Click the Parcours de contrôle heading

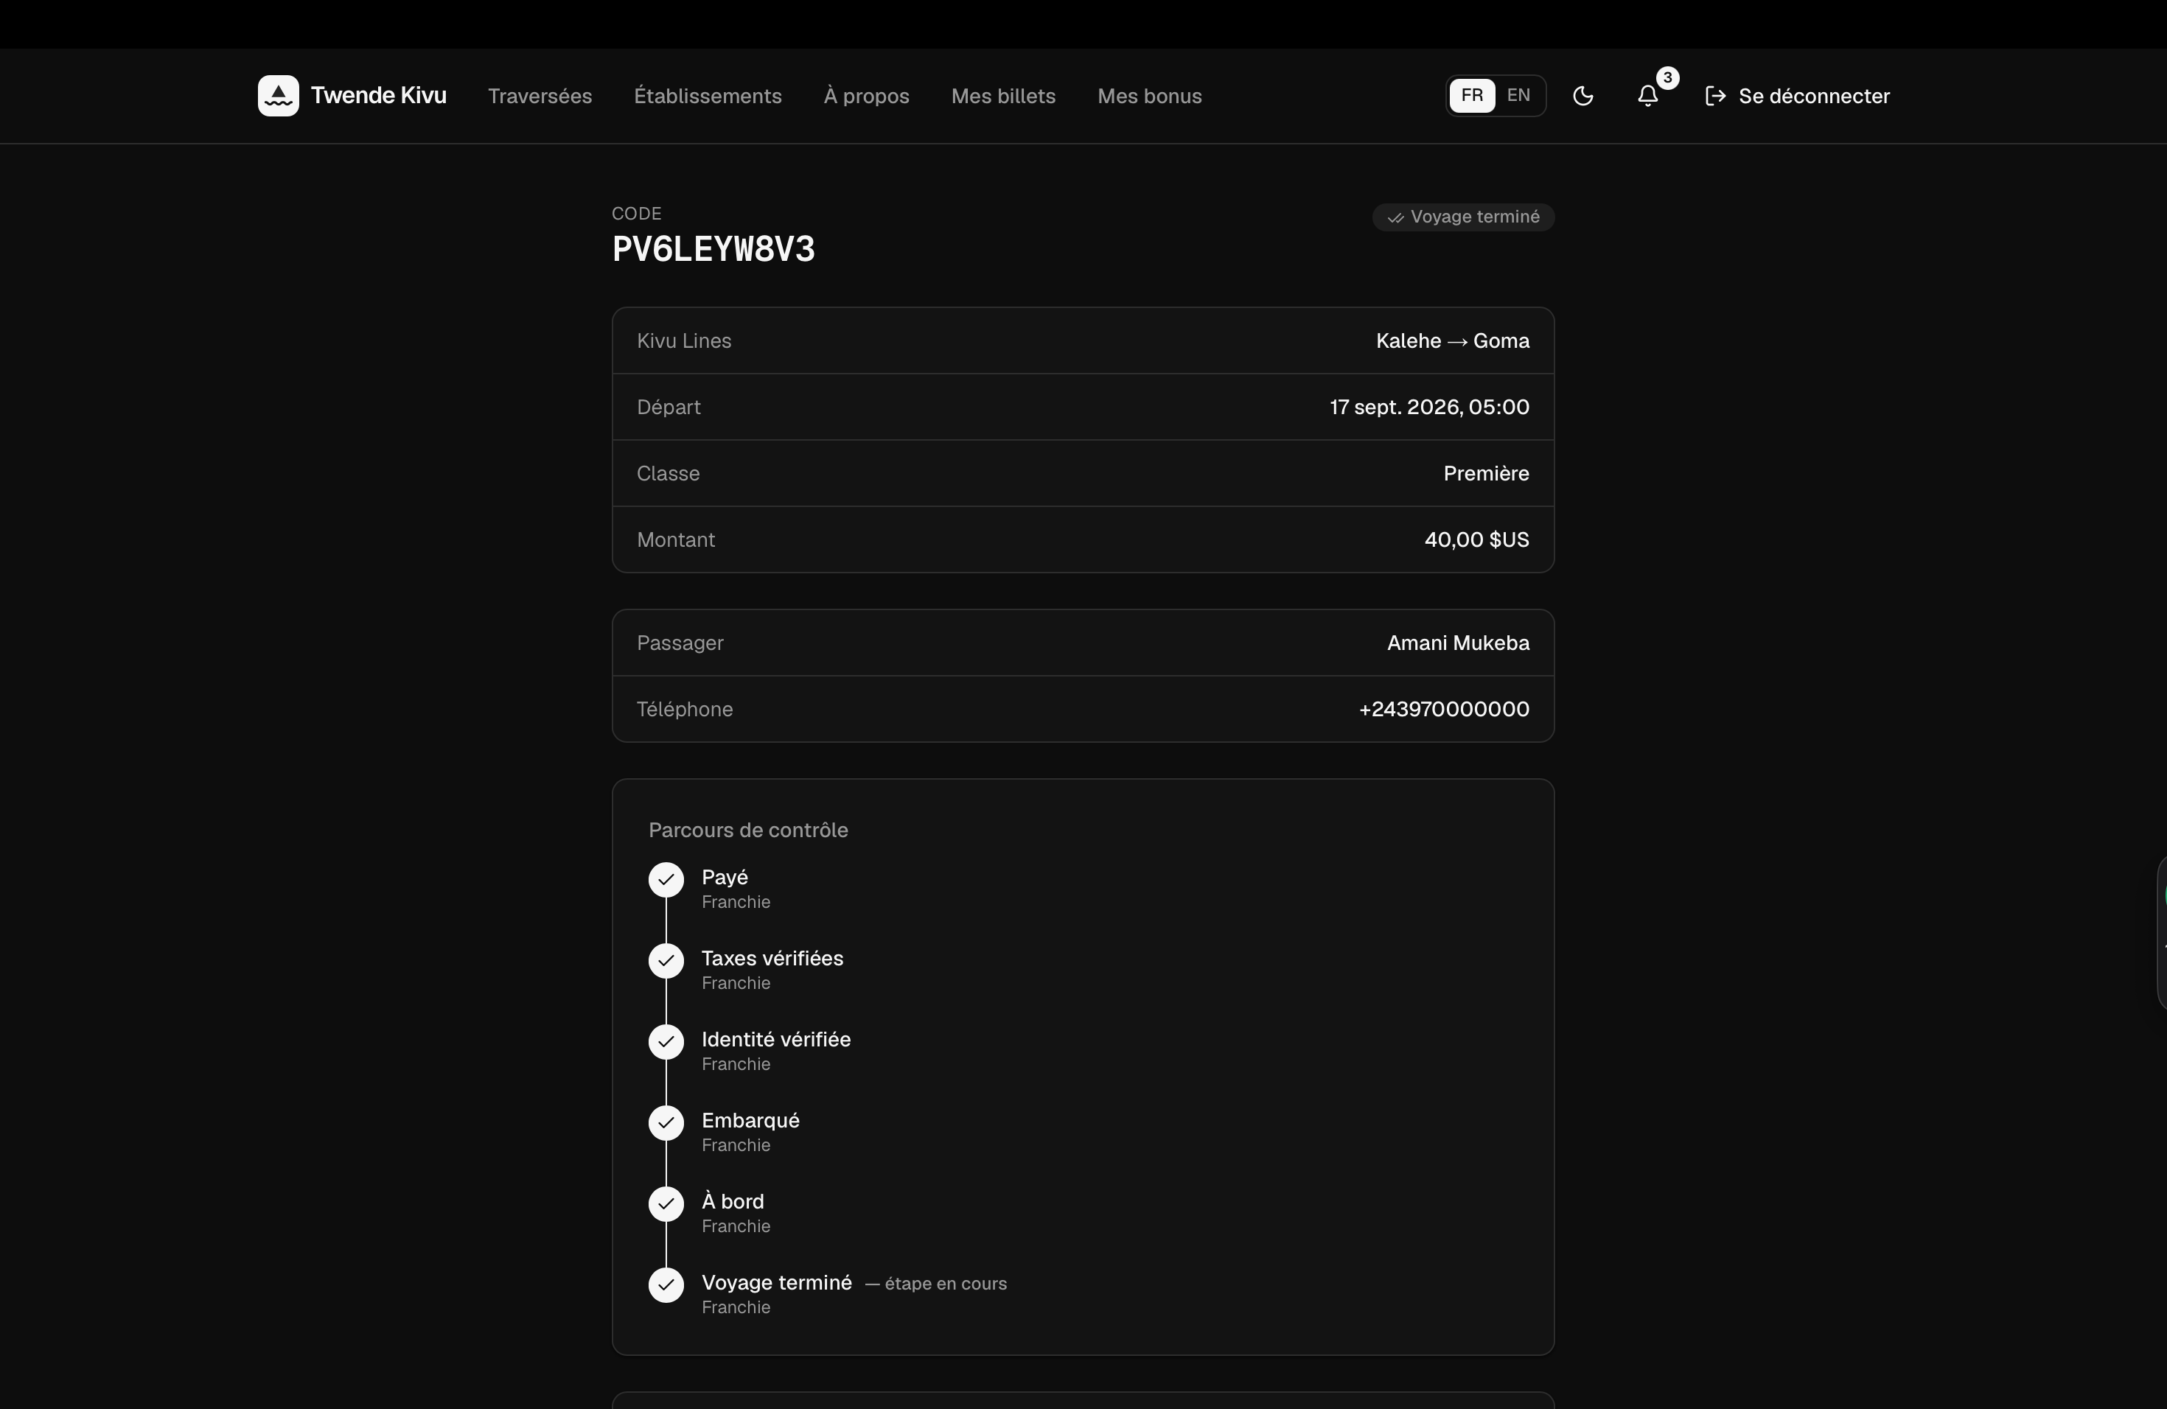tap(748, 830)
